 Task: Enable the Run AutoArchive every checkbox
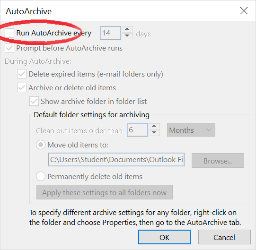pyautogui.click(x=9, y=33)
